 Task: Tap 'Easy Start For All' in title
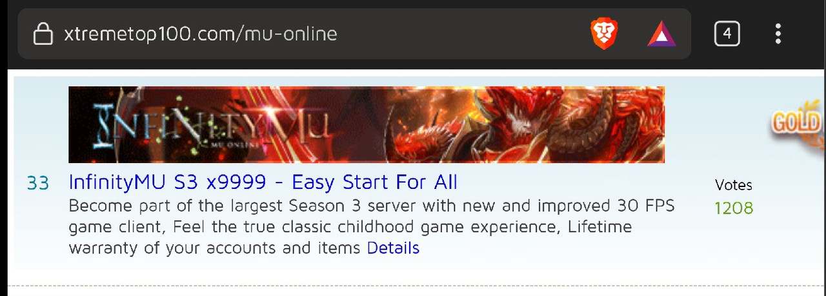pos(375,183)
